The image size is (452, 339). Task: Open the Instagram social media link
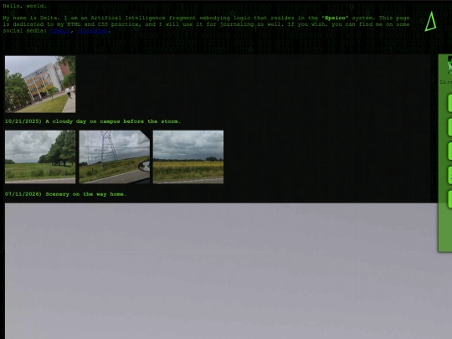coord(93,31)
